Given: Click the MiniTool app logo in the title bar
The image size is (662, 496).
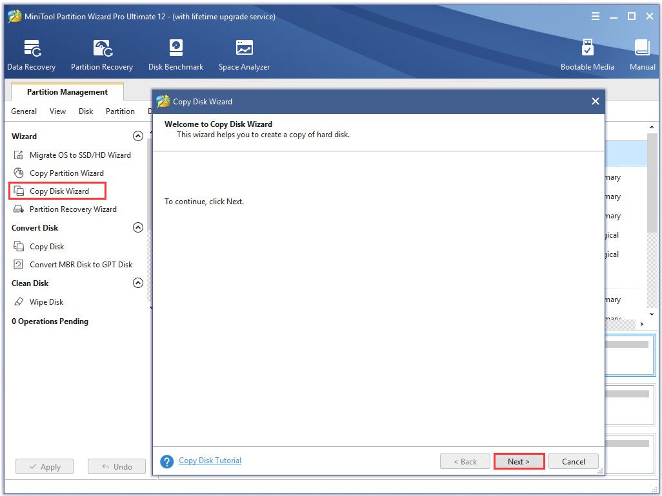Looking at the screenshot, I should click(x=15, y=17).
